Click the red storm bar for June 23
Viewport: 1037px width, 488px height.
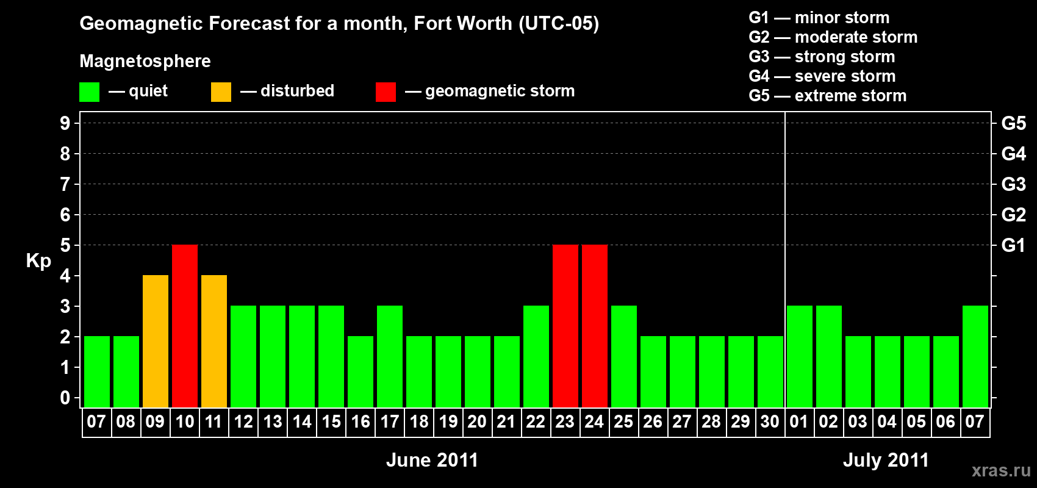[565, 326]
